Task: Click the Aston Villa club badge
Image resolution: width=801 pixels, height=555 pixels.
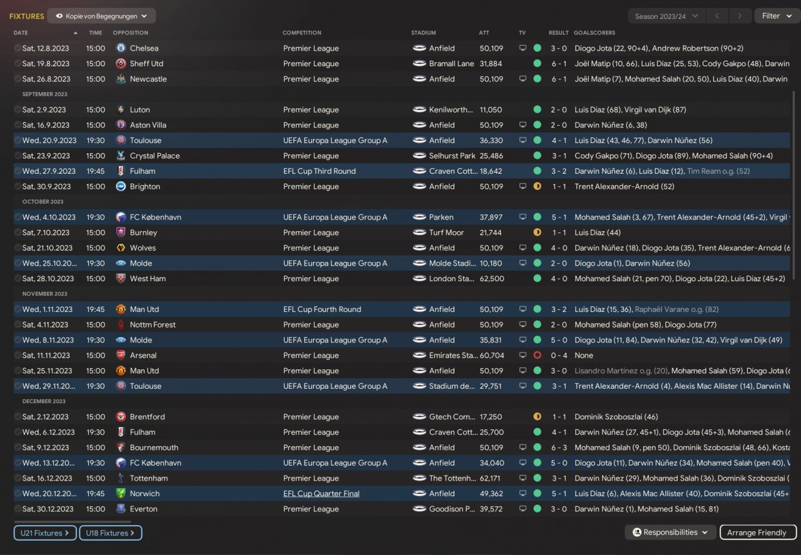Action: (121, 125)
